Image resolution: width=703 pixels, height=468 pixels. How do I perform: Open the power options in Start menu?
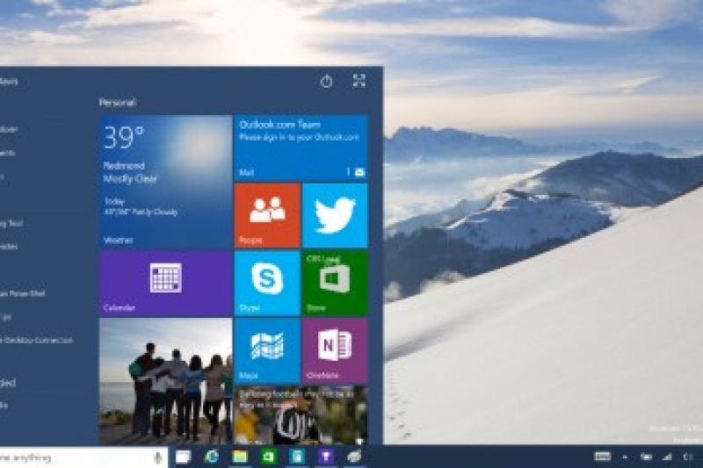pos(326,82)
